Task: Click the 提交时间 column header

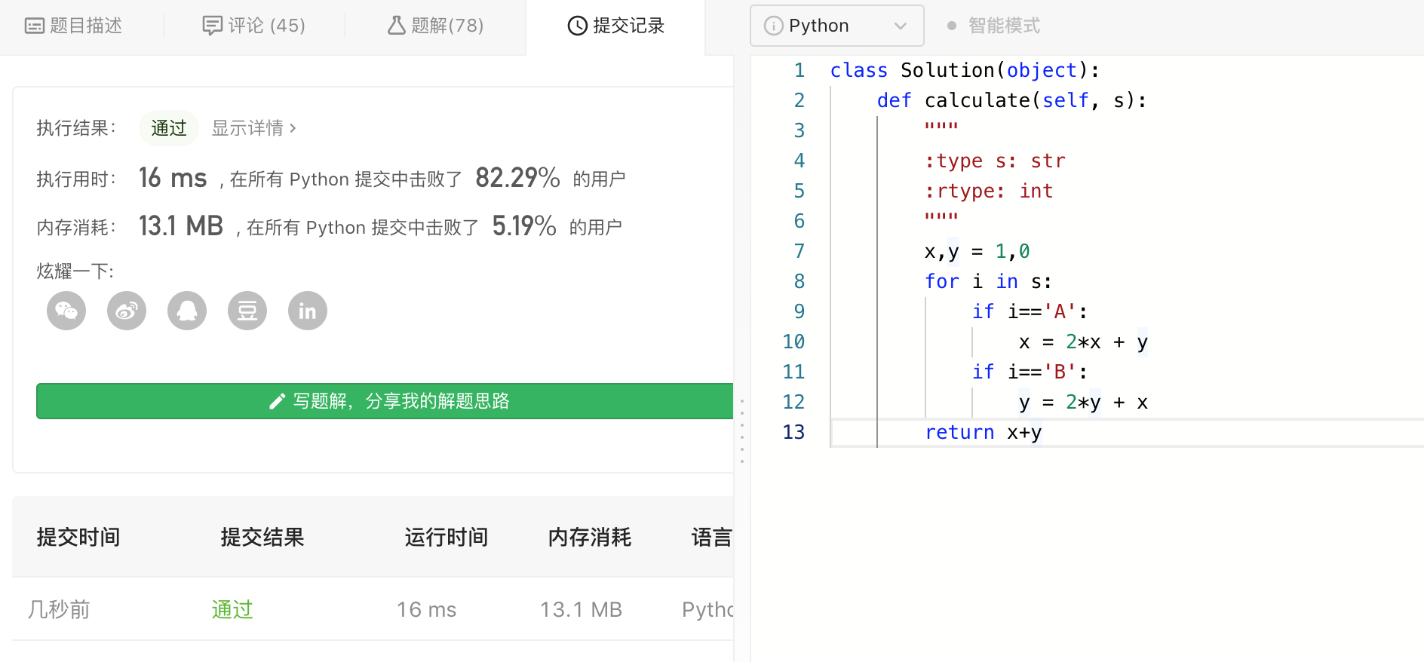Action: (x=78, y=537)
